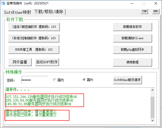Viewport: 162px width, 128px height.
Task: Click SoftEther断开请求 button
Action: (127, 80)
